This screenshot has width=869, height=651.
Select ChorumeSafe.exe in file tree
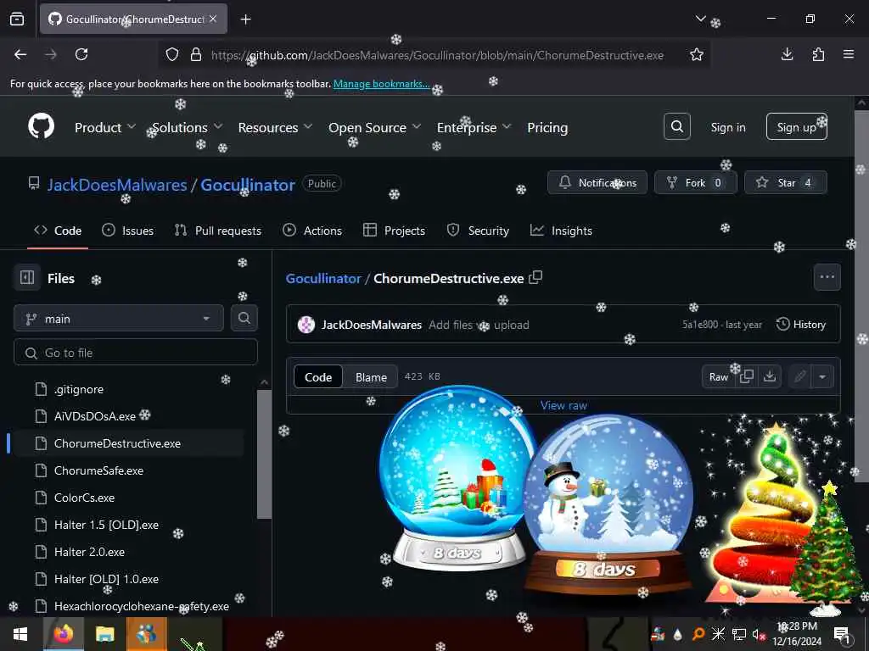coord(127,470)
